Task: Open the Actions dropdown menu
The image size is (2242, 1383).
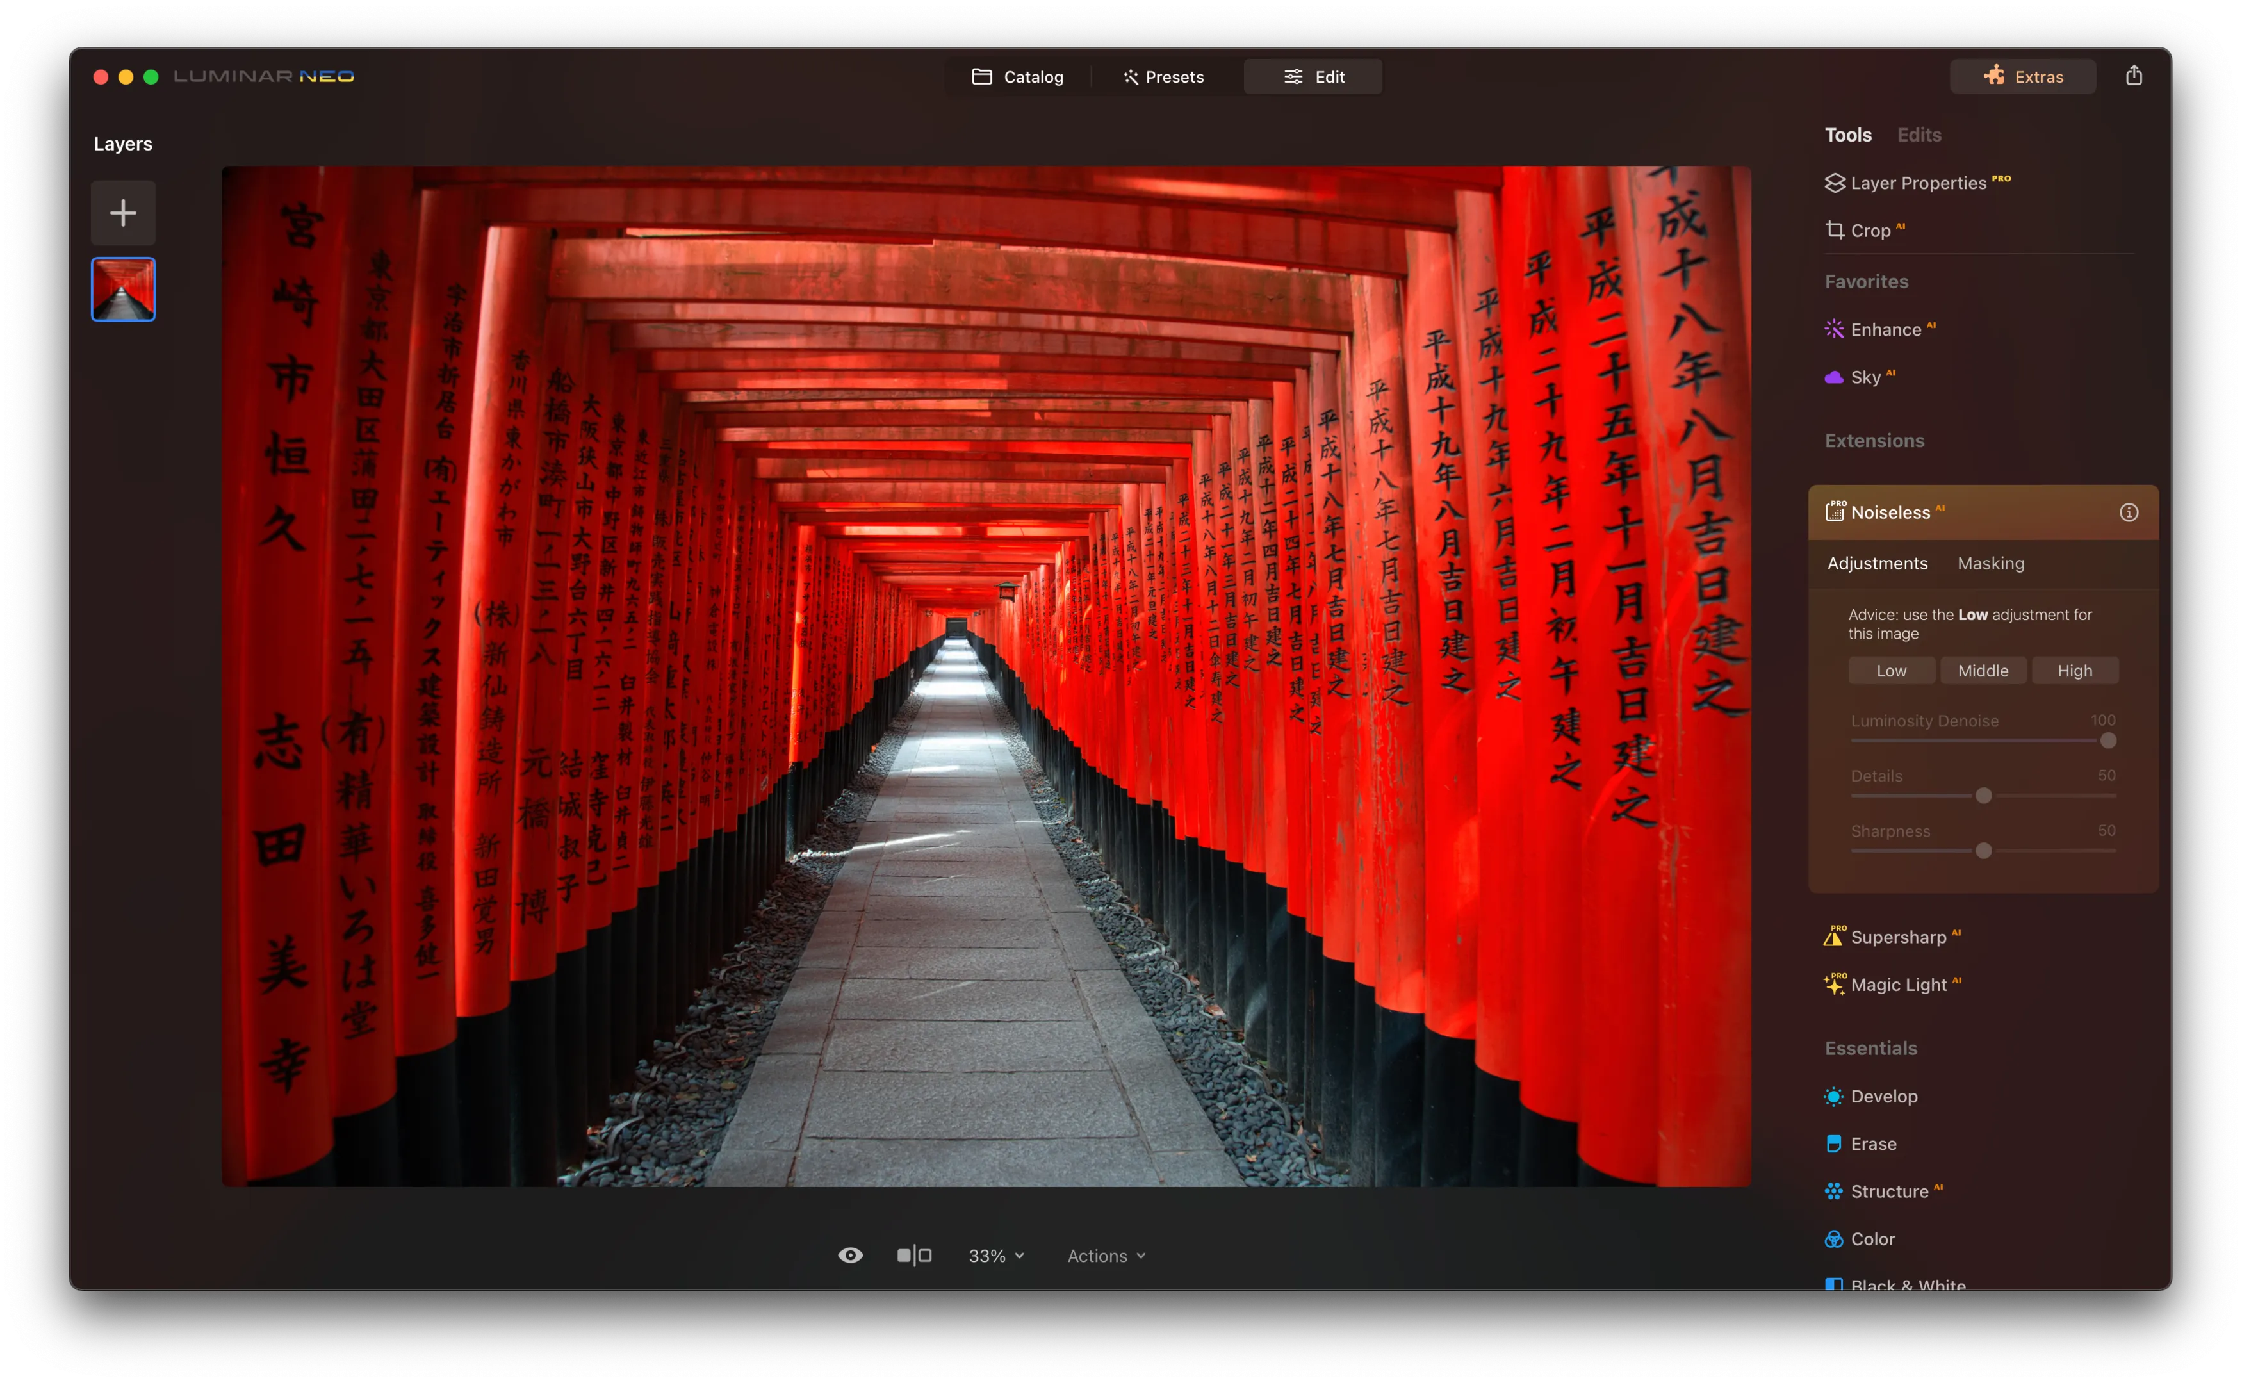Action: [x=1105, y=1256]
